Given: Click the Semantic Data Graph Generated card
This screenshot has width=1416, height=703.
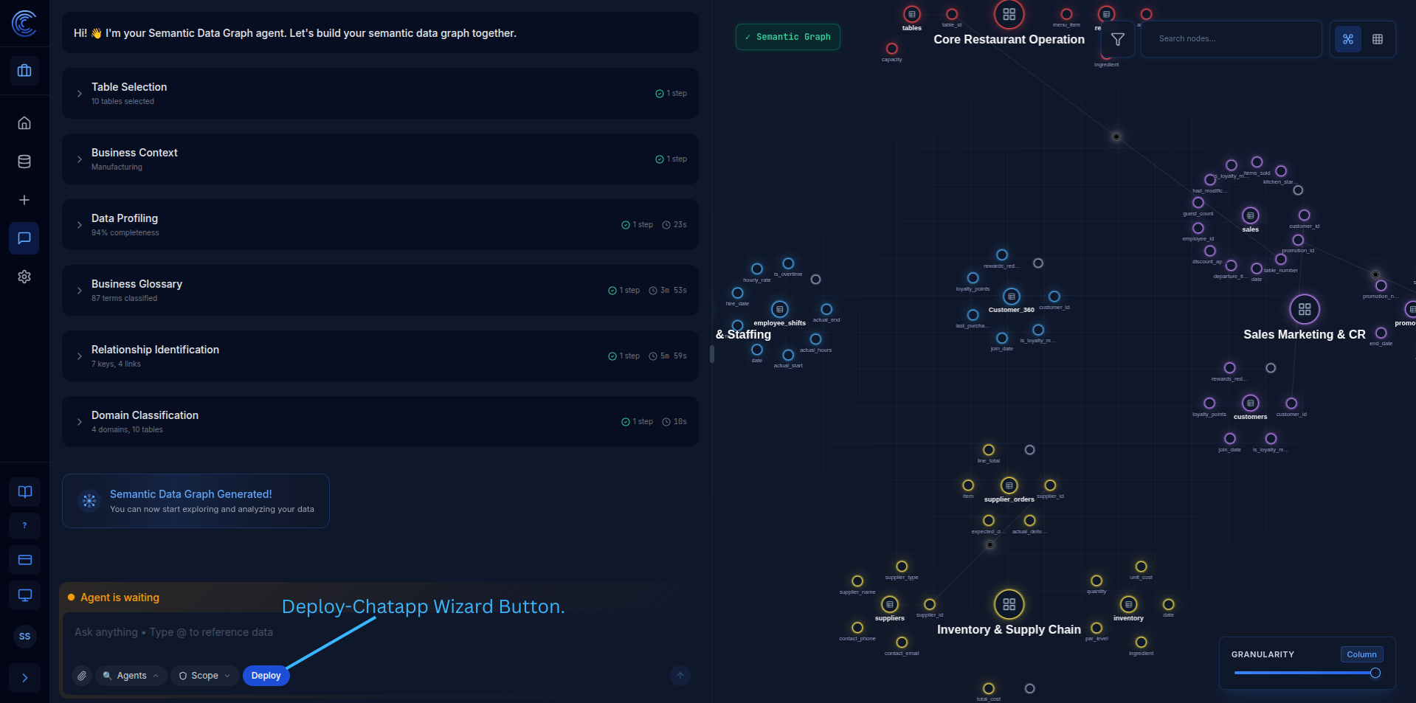Looking at the screenshot, I should click(x=196, y=501).
